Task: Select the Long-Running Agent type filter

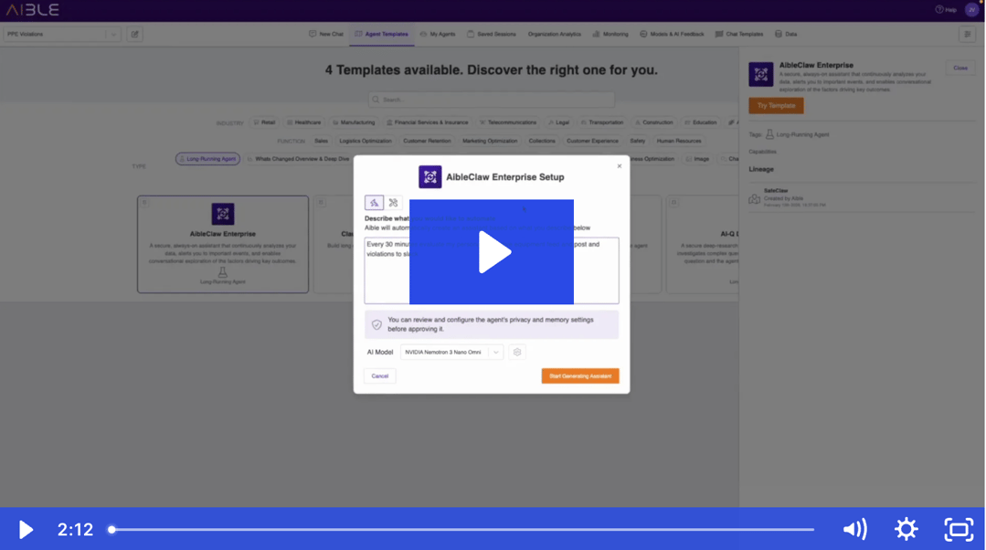Action: coord(208,159)
